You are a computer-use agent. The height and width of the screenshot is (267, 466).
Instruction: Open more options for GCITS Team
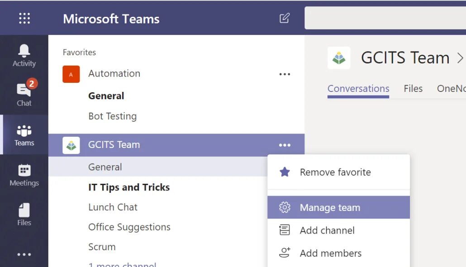click(x=285, y=145)
